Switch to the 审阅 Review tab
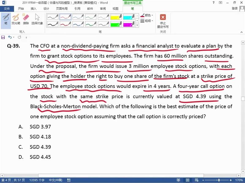The width and height of the screenshot is (245, 183). 103,9
